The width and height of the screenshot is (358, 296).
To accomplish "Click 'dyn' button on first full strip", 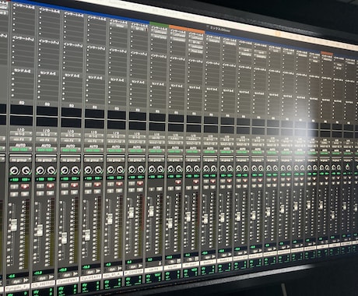I will pos(17,280).
